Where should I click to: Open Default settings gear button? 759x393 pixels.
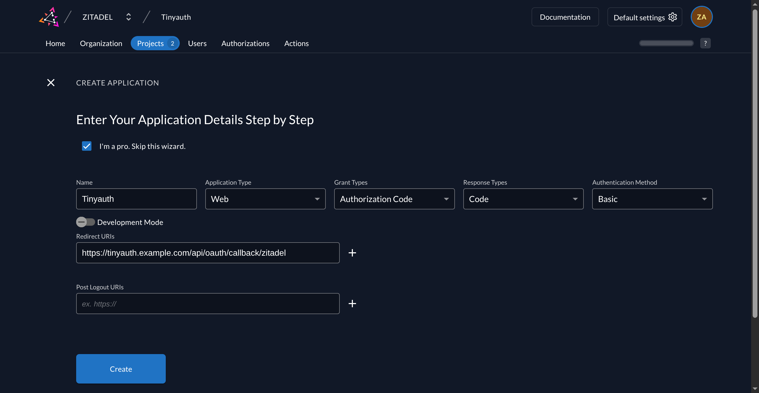click(x=644, y=17)
